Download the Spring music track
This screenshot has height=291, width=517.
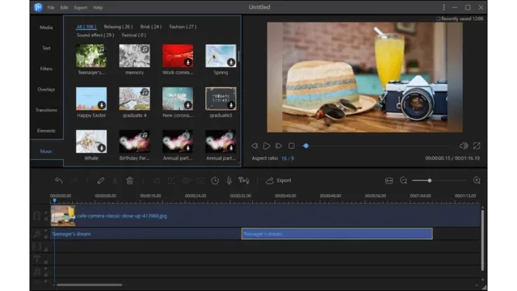pos(231,62)
